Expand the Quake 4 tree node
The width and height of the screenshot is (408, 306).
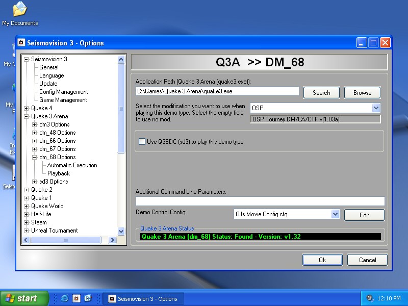tap(27, 108)
